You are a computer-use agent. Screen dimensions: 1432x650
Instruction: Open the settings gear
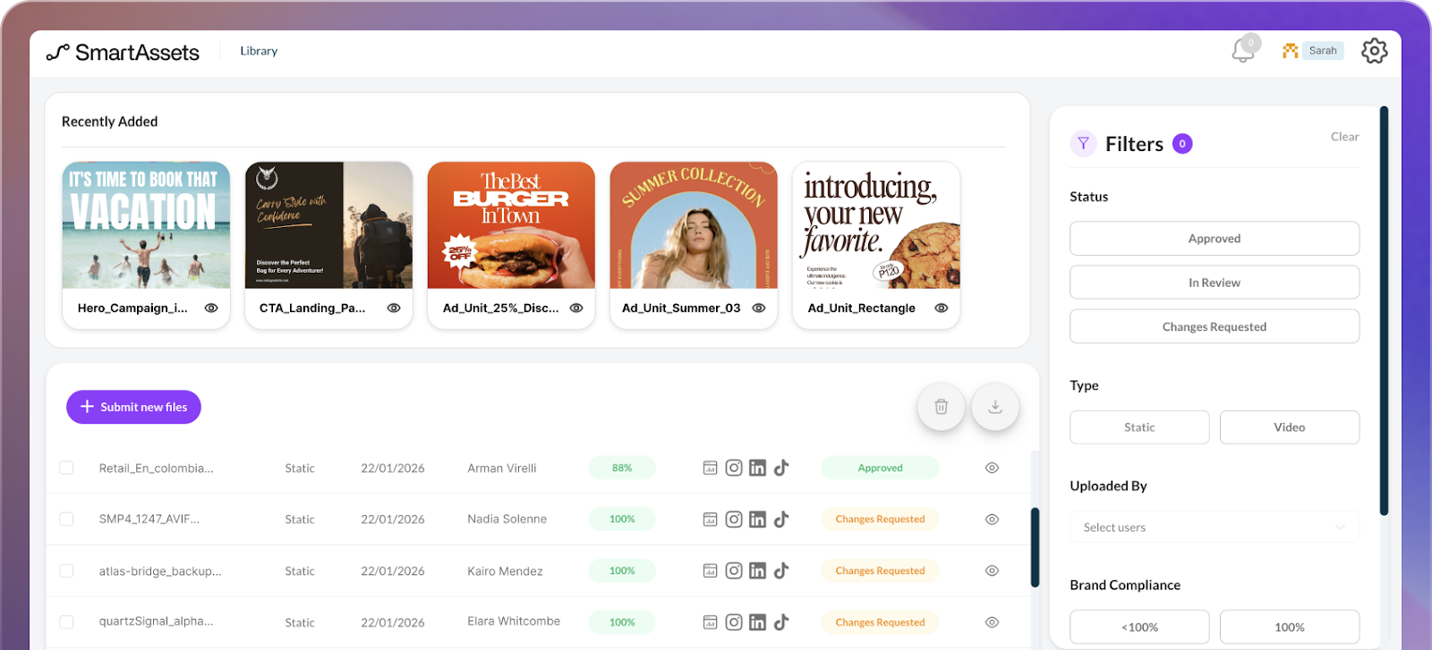coord(1375,51)
